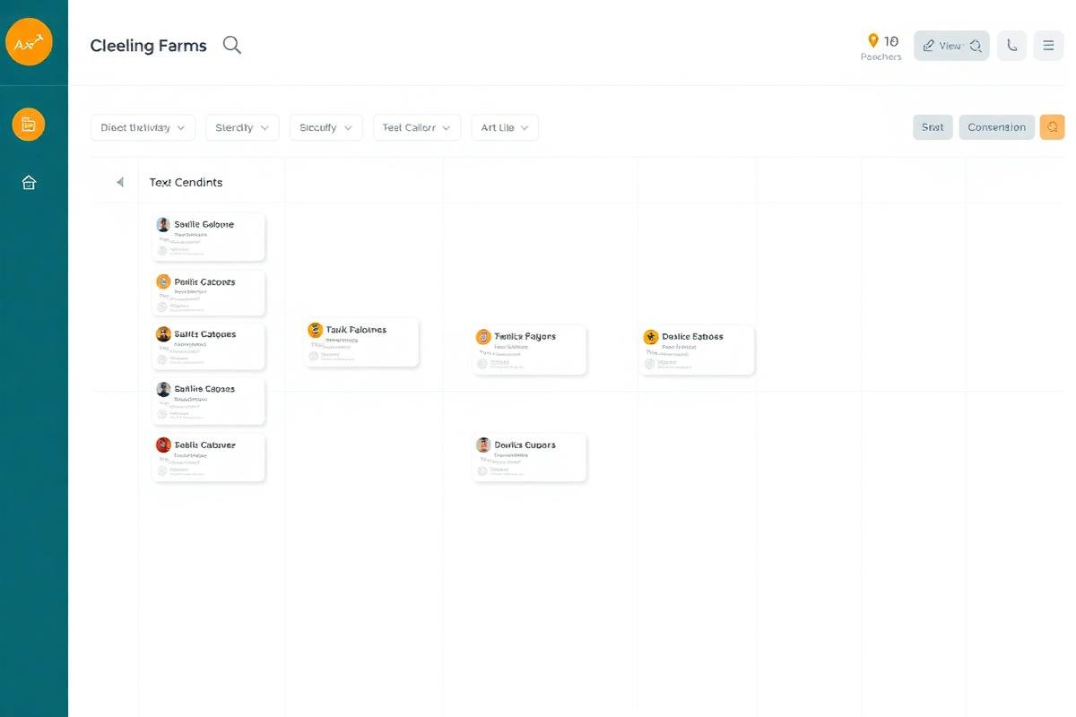Image resolution: width=1076 pixels, height=717 pixels.
Task: Open the Daslice Eaboss card
Action: 697,350
